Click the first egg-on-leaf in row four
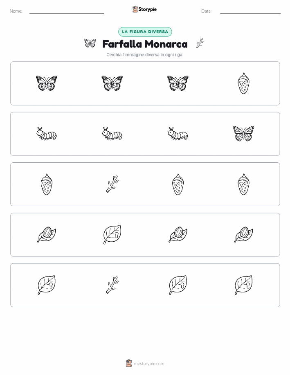290x375 pixels. tap(46, 235)
